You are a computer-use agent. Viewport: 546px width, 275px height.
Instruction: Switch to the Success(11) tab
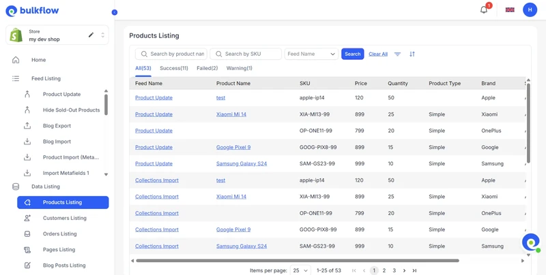click(174, 68)
